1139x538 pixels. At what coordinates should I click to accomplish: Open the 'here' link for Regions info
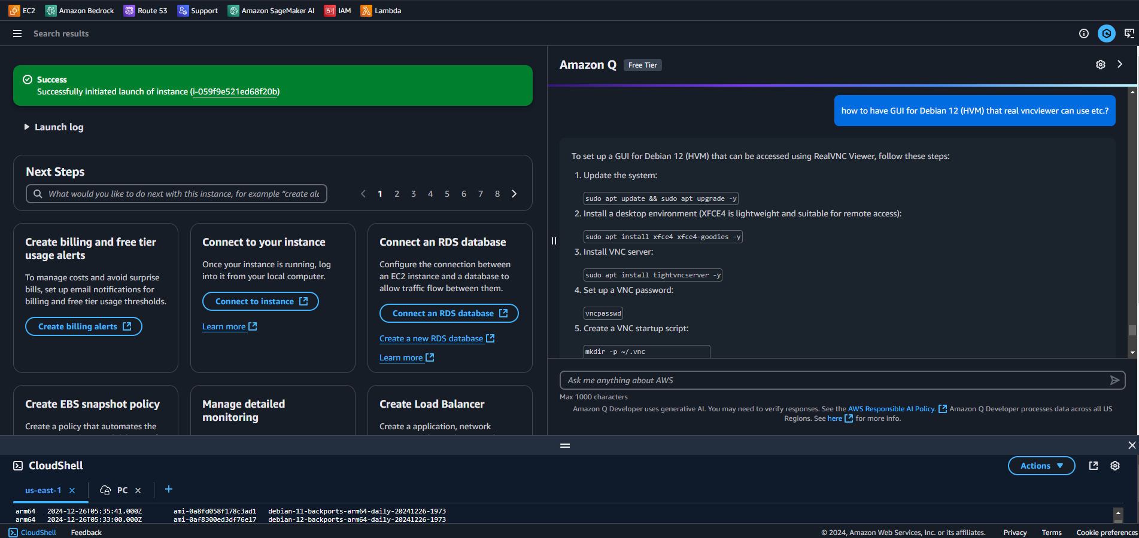[x=840, y=418]
